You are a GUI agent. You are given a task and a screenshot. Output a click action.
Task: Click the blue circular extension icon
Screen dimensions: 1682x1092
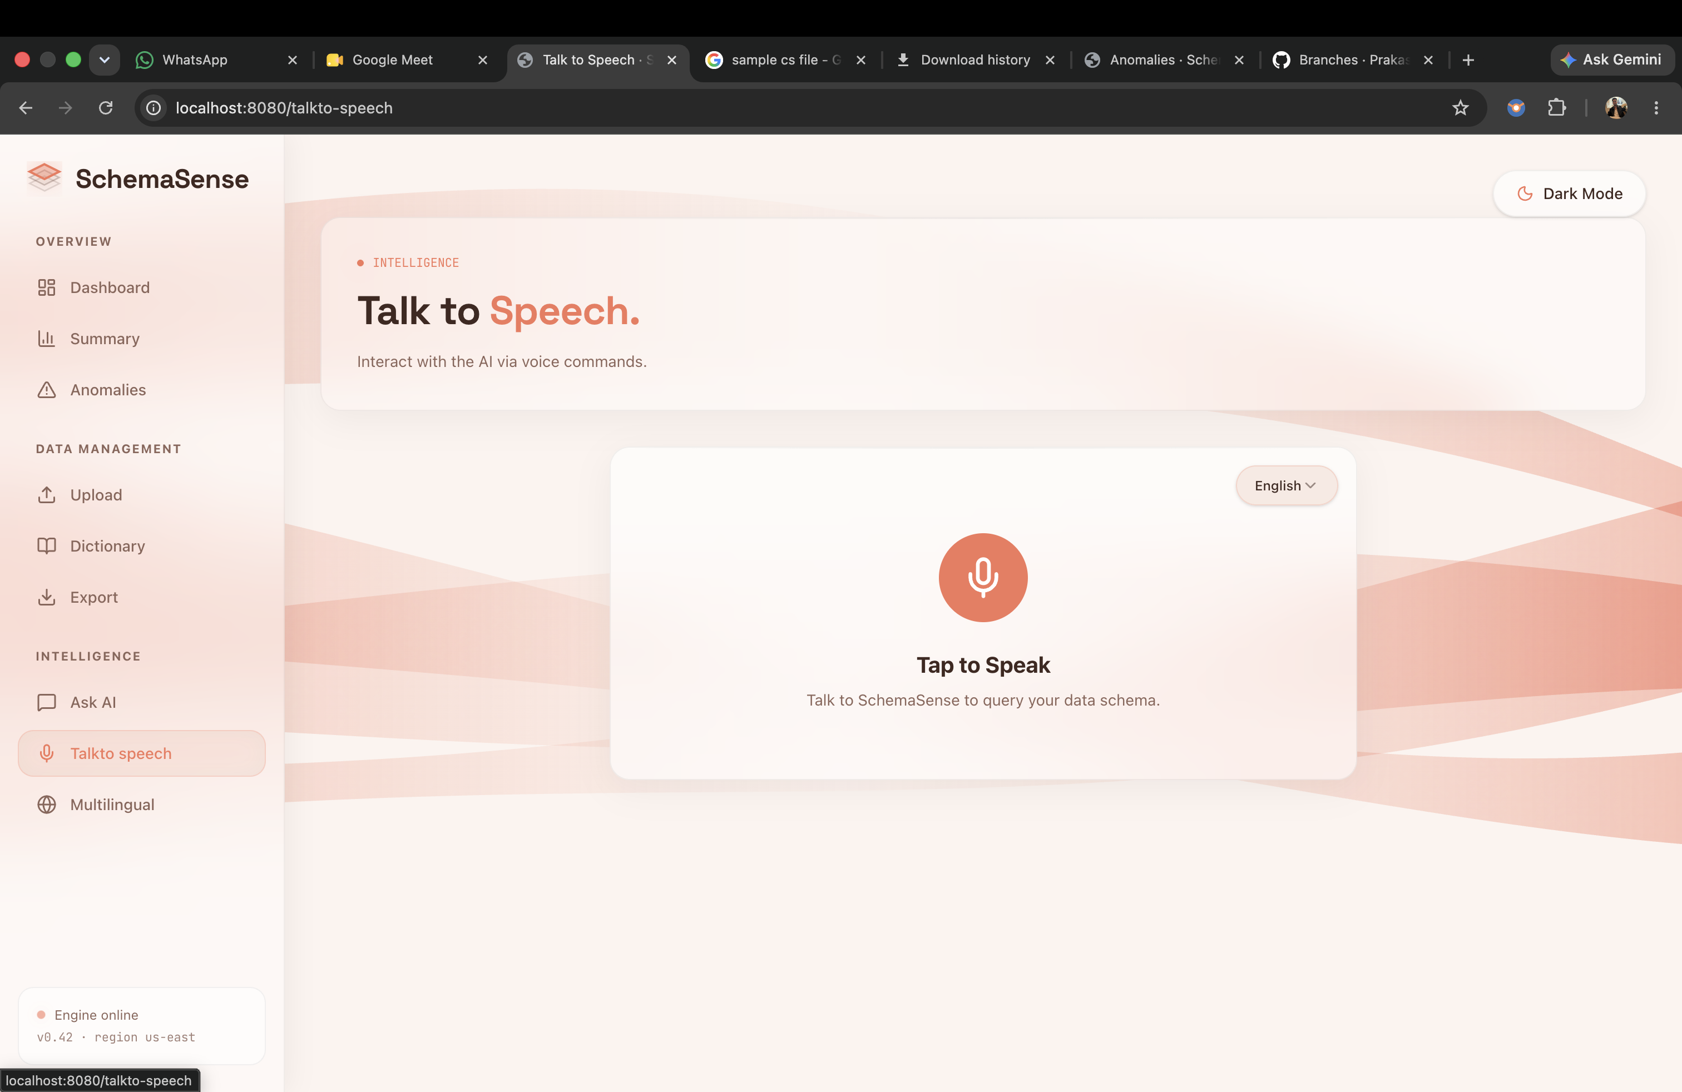(1516, 107)
